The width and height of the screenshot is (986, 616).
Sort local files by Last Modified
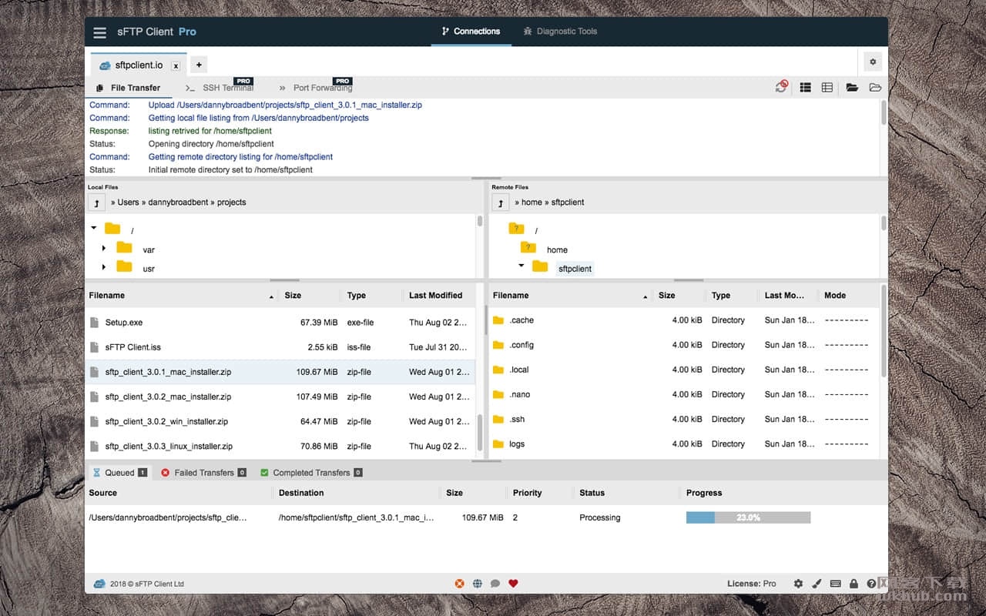tap(436, 296)
